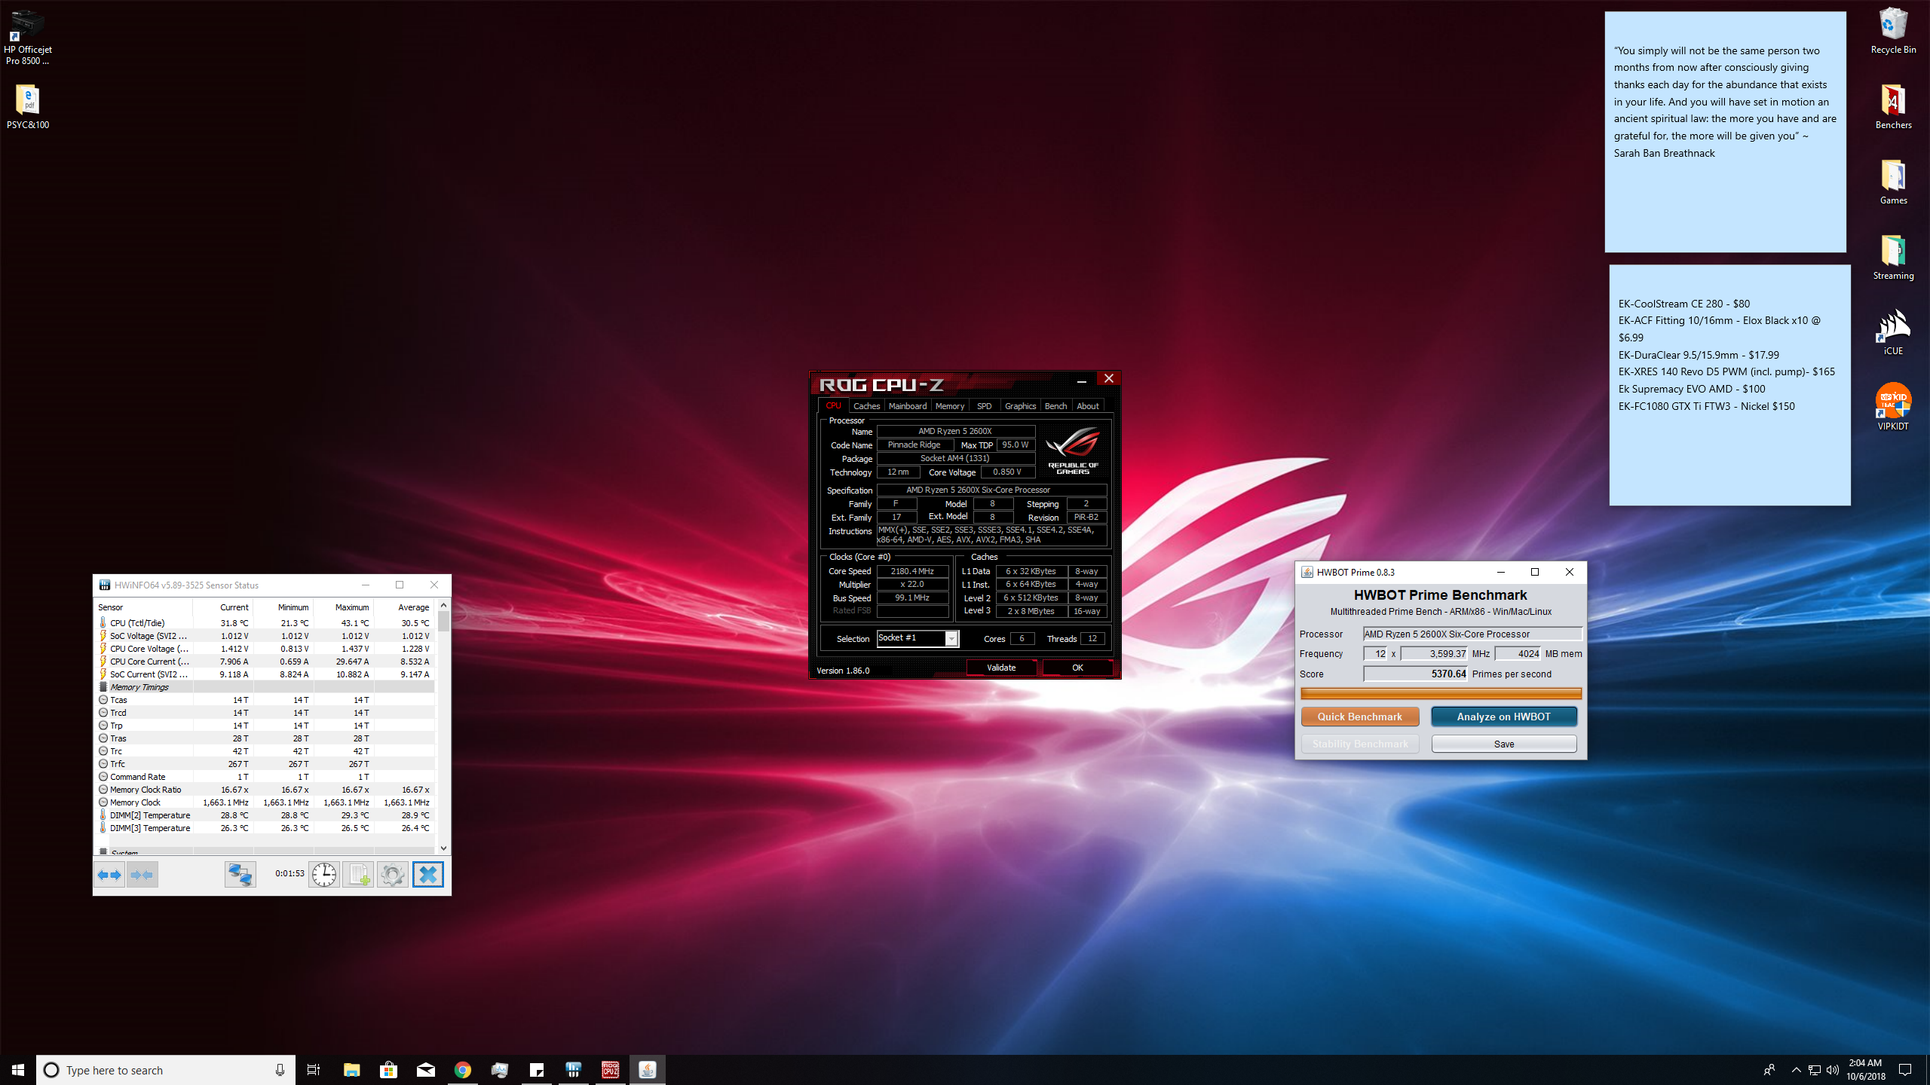Viewport: 1930px width, 1085px height.
Task: Click taskbar microphone voice search icon
Action: pyautogui.click(x=280, y=1070)
